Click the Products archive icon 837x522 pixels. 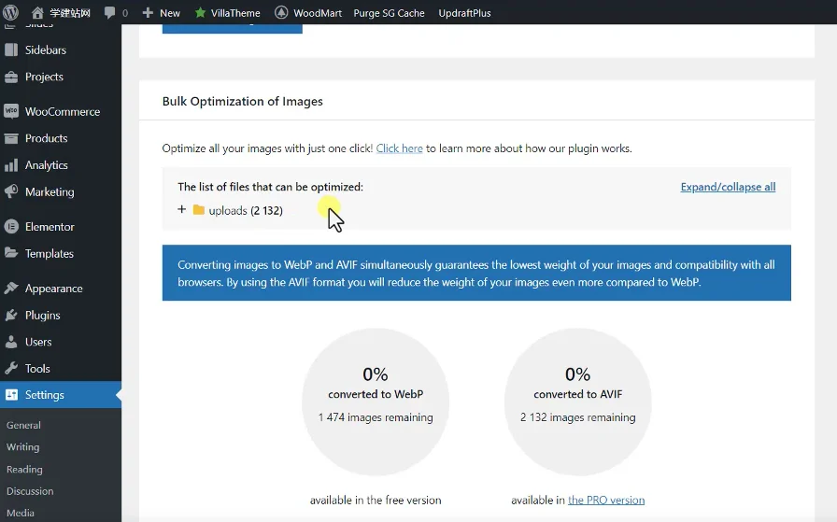pyautogui.click(x=11, y=138)
